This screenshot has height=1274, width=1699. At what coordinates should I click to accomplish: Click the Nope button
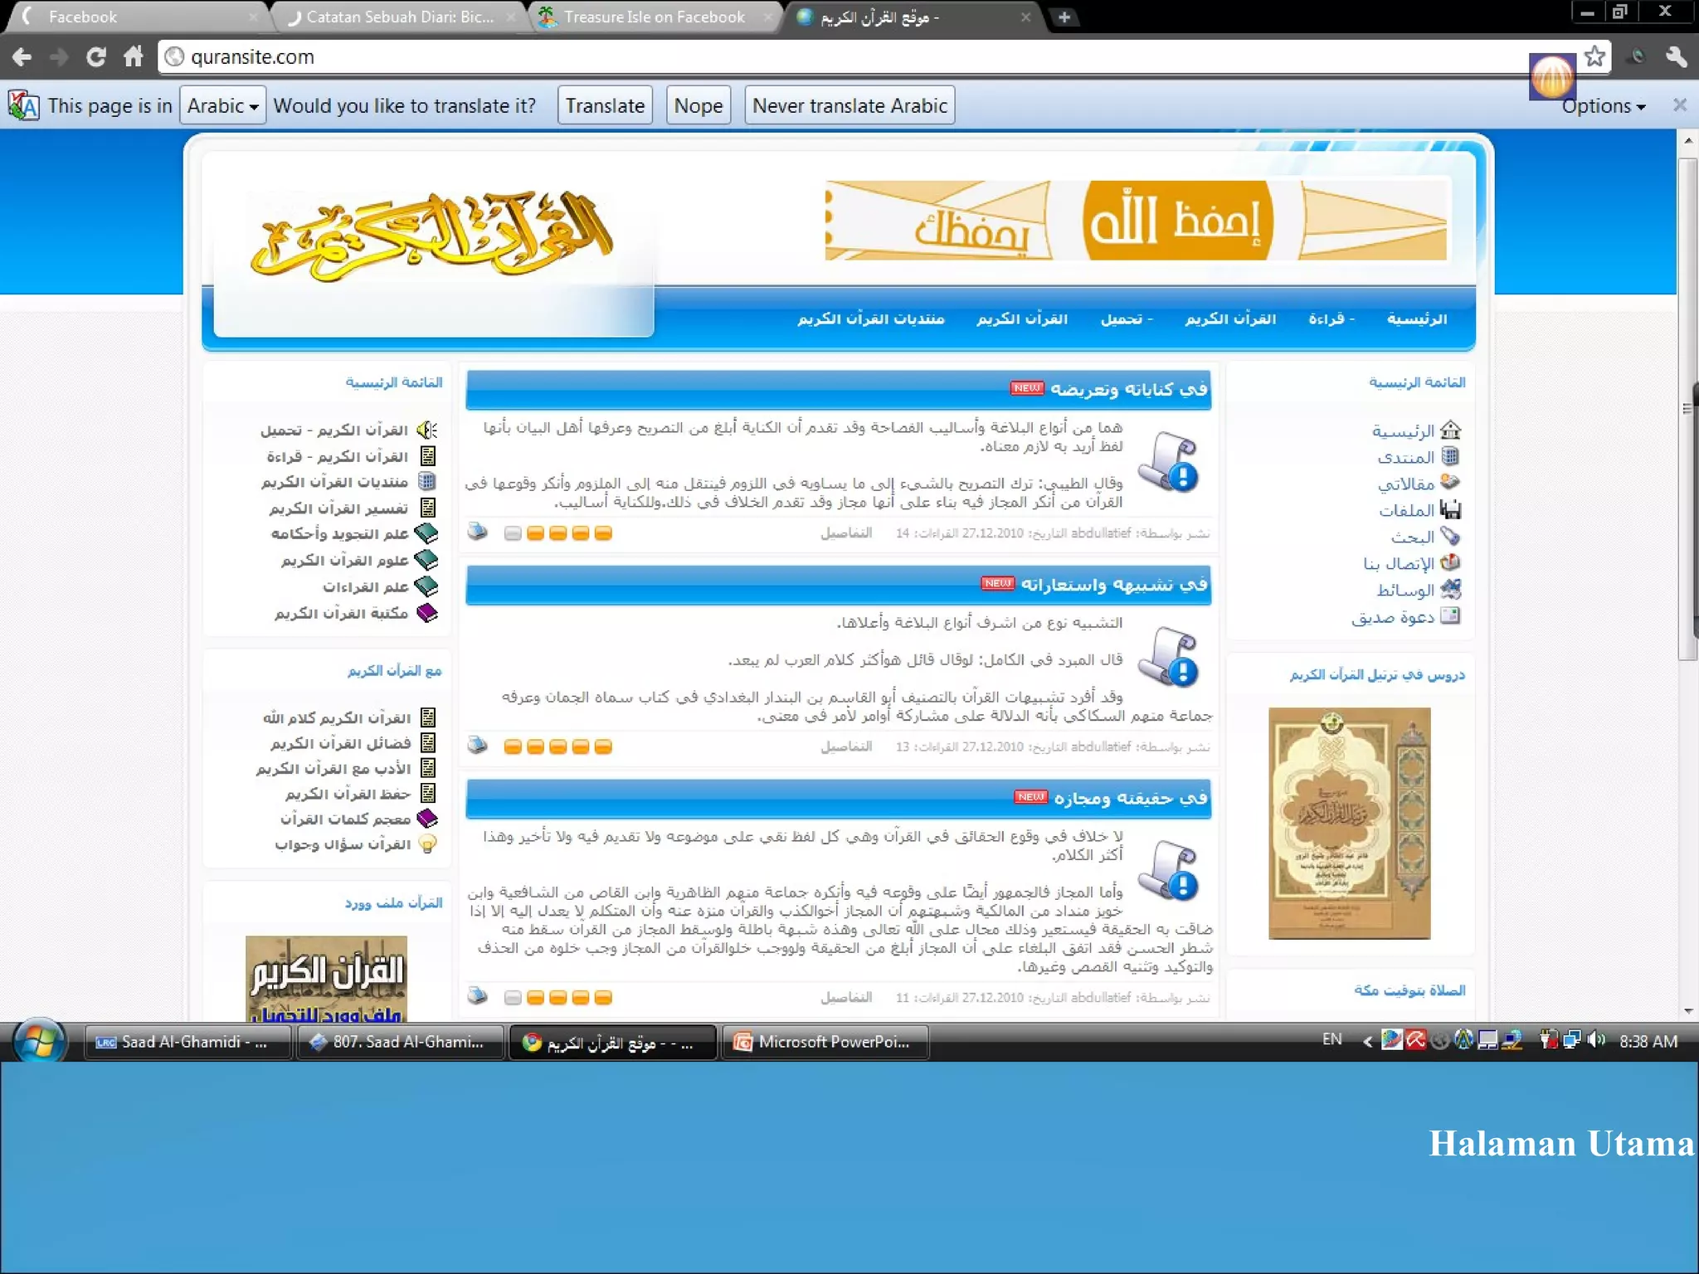coord(698,105)
